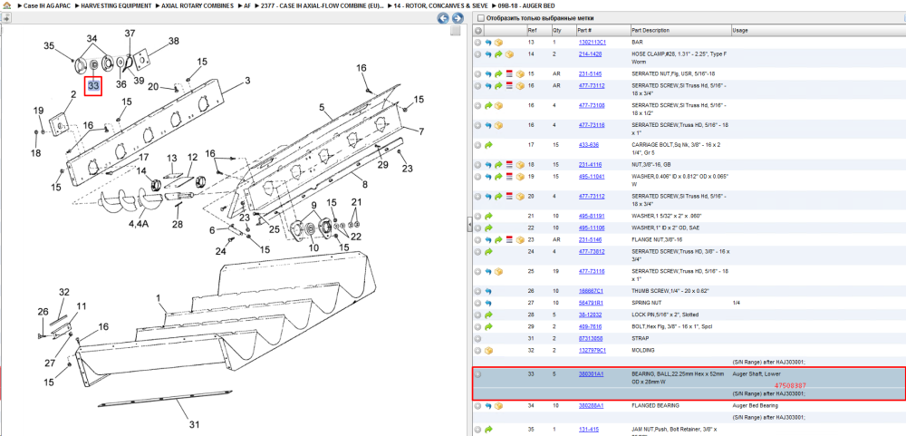Select 'STRAP' description cell
The image size is (906, 436).
pyautogui.click(x=640, y=338)
